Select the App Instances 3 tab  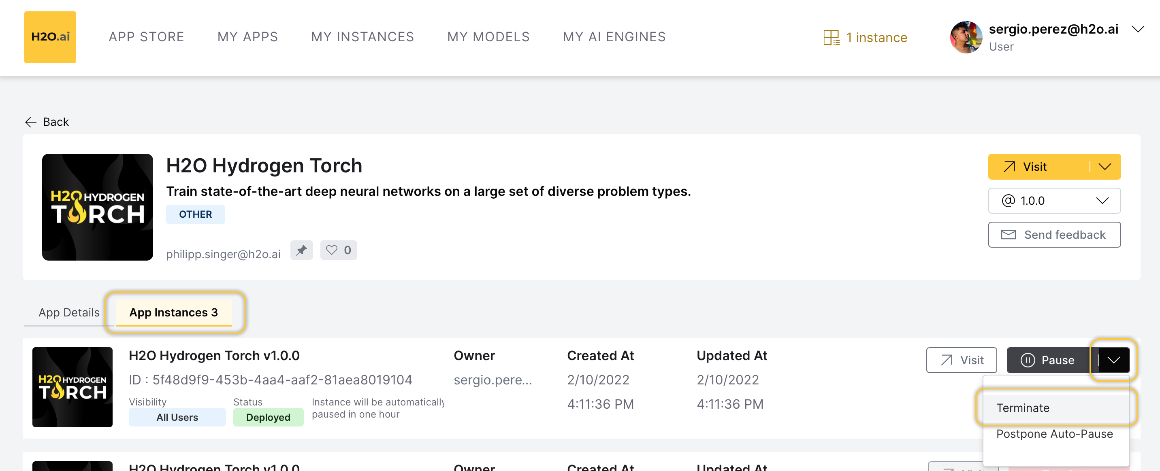click(x=173, y=312)
